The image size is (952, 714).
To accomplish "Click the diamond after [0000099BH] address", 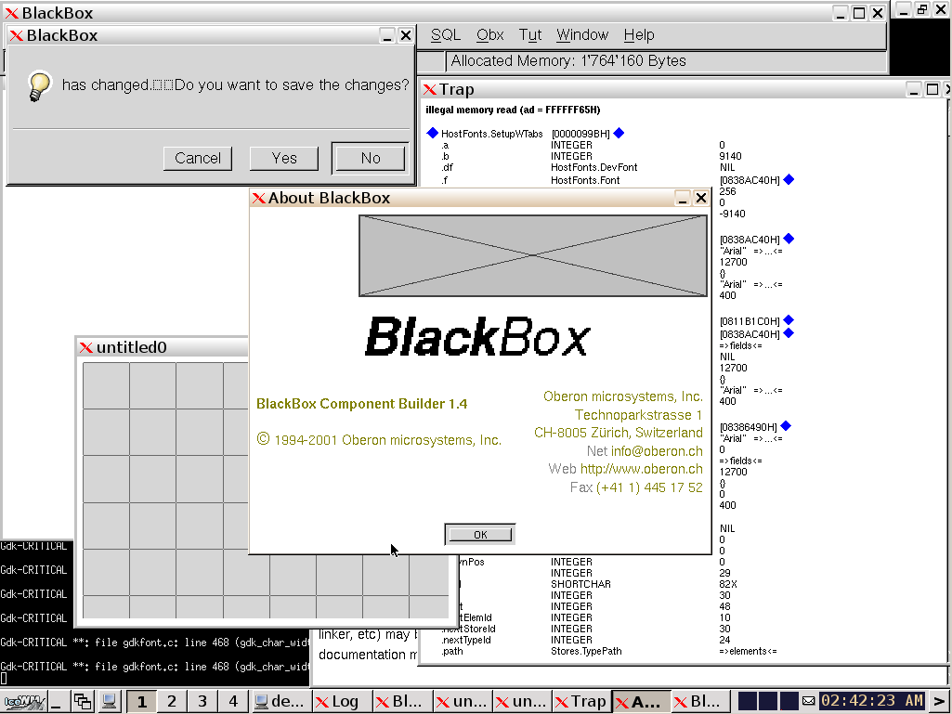I will [x=619, y=134].
